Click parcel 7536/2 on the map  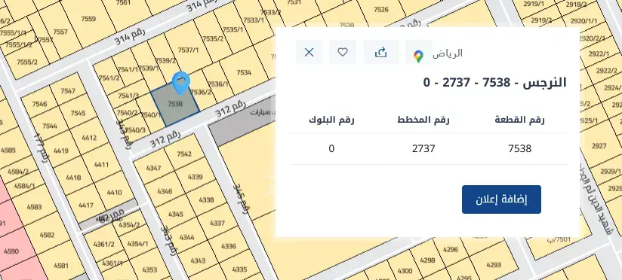pyautogui.click(x=201, y=92)
